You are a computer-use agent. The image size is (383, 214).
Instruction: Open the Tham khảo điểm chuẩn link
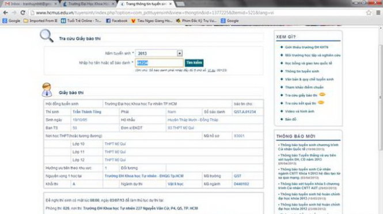tap(304, 87)
